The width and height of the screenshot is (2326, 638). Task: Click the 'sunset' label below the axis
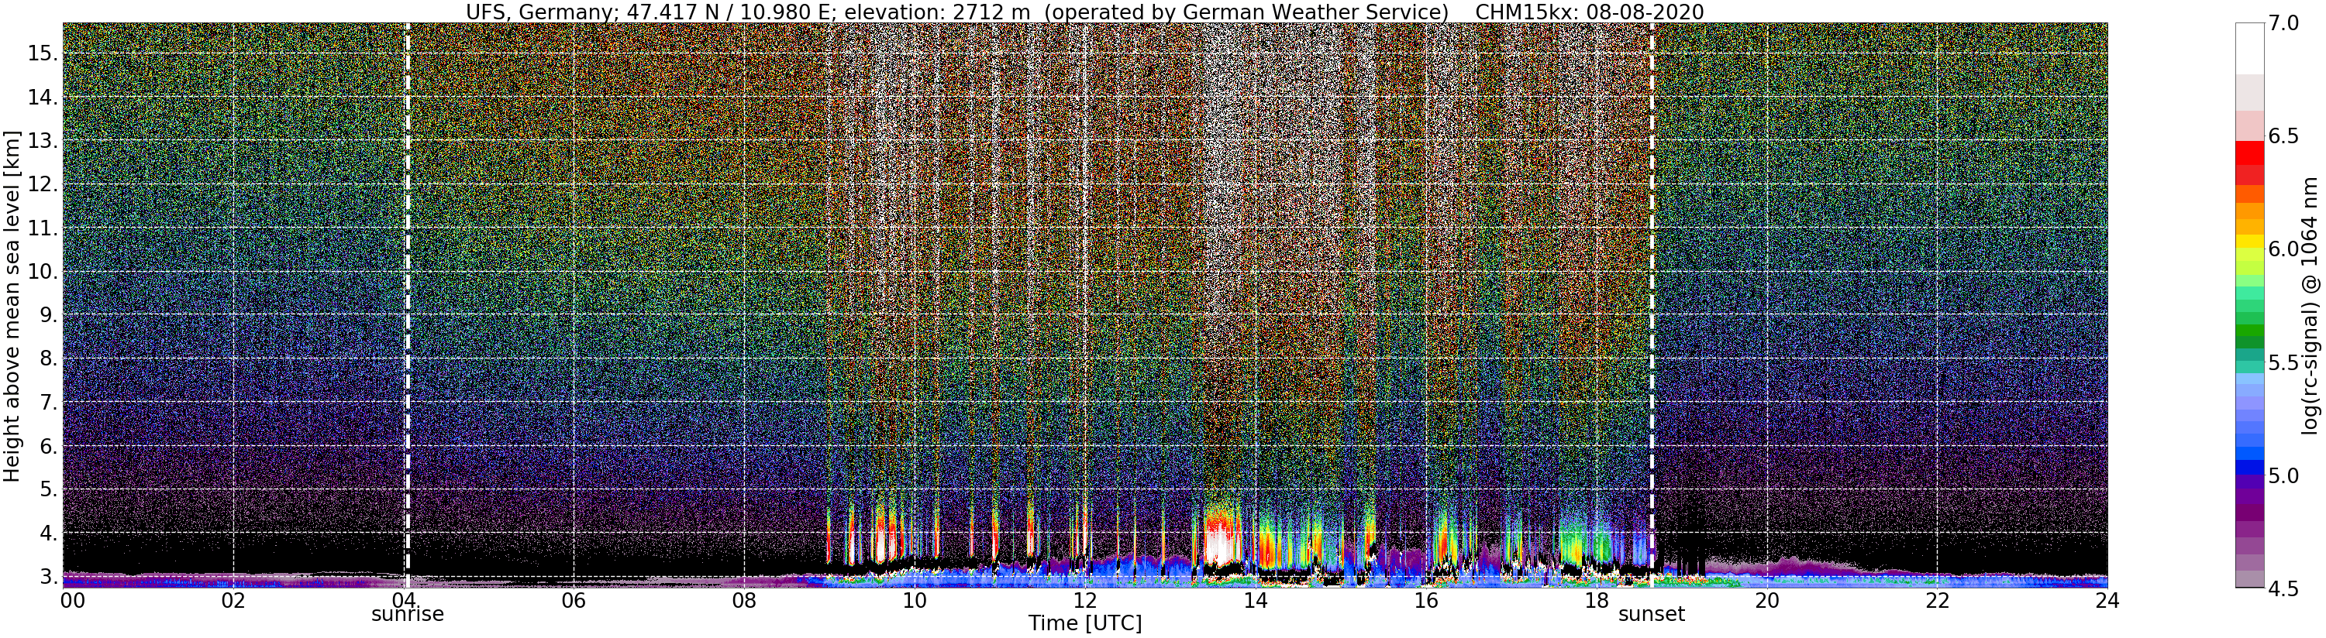click(x=1652, y=615)
